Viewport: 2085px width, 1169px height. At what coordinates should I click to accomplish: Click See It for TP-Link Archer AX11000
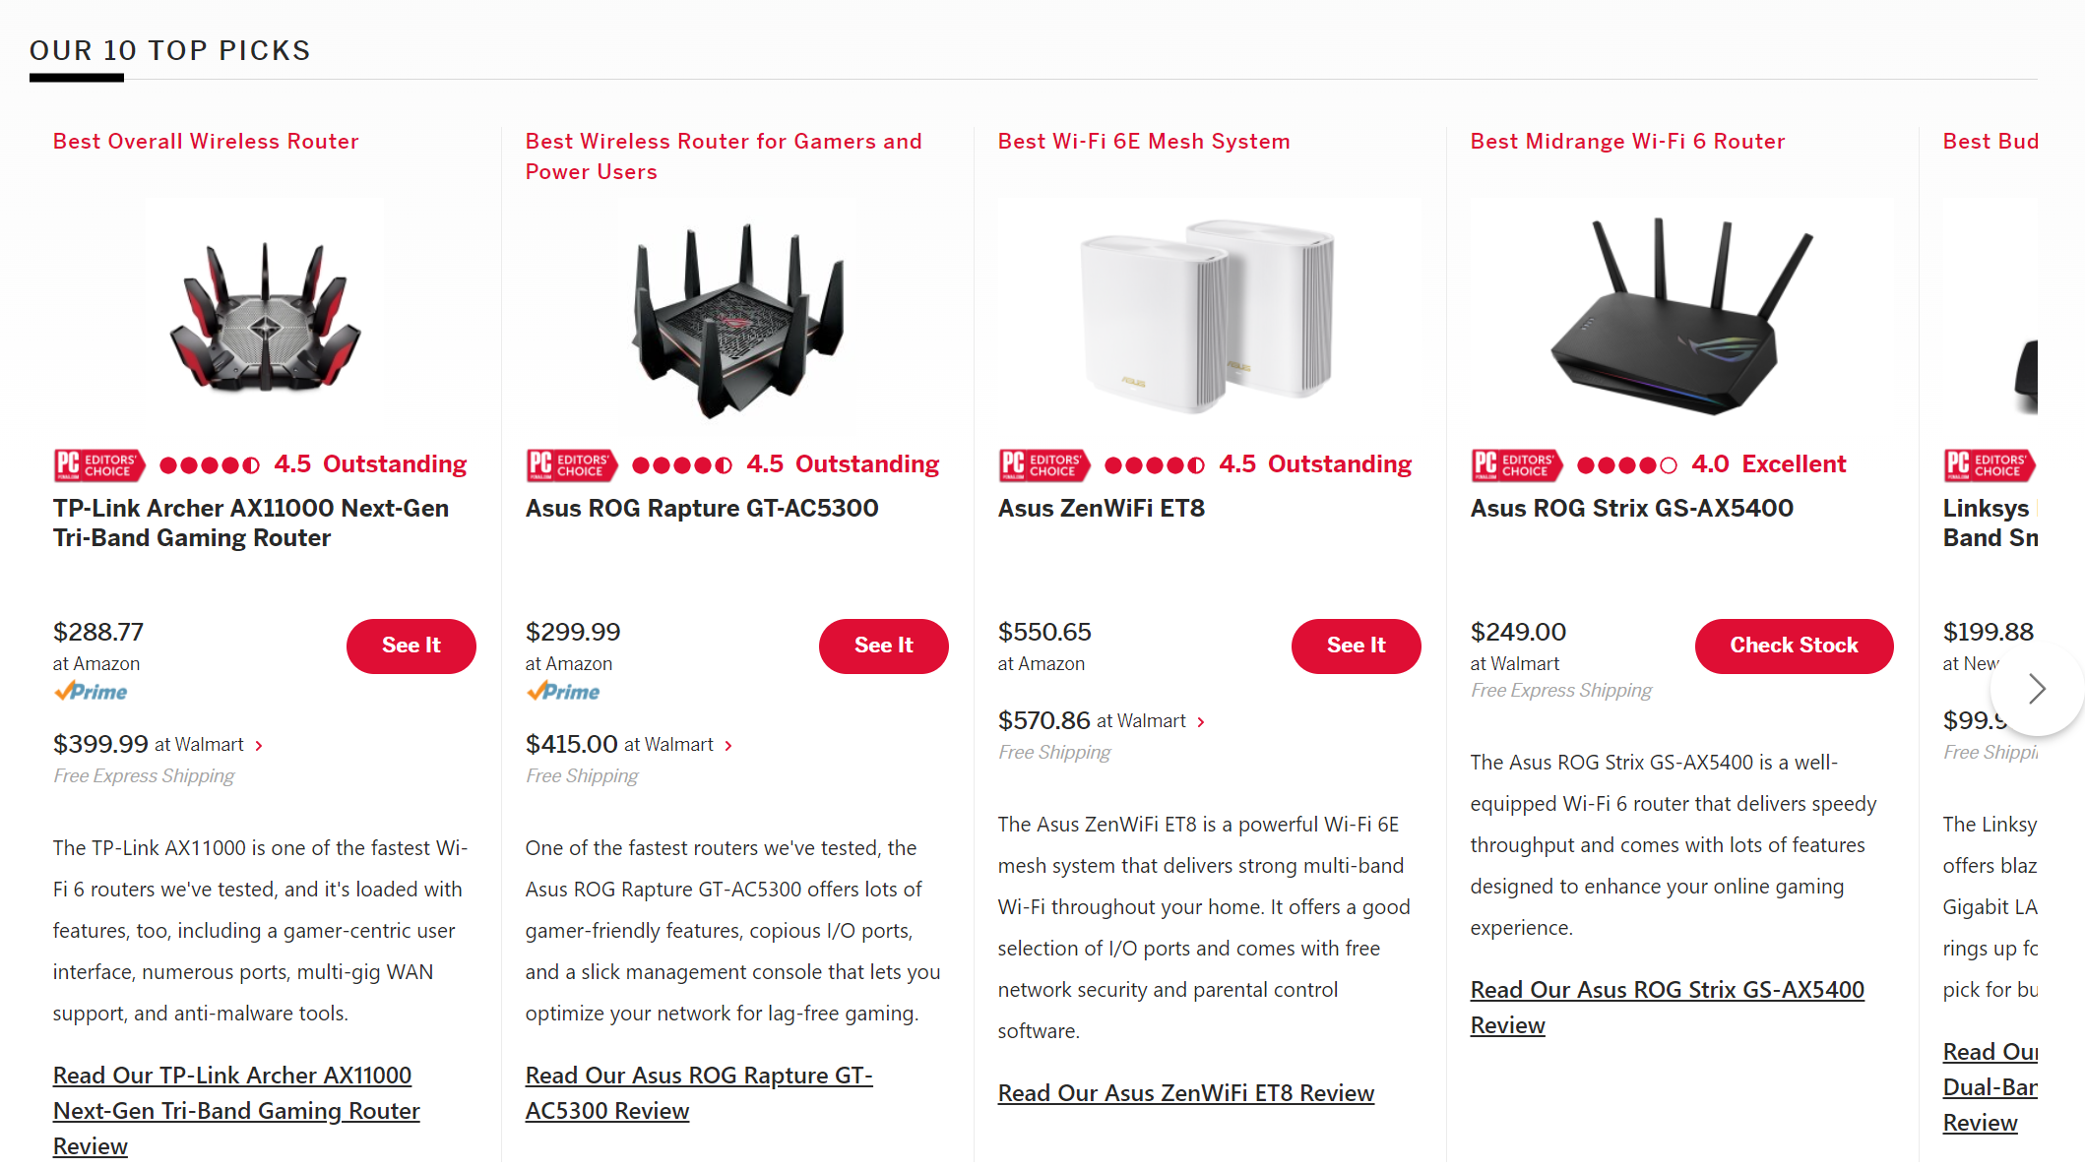(411, 646)
